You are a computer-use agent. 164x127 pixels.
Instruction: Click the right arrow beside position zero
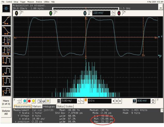120,101
